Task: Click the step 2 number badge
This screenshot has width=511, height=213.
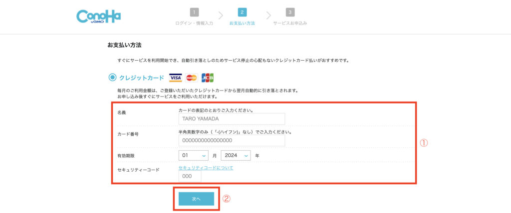Action: click(x=242, y=12)
